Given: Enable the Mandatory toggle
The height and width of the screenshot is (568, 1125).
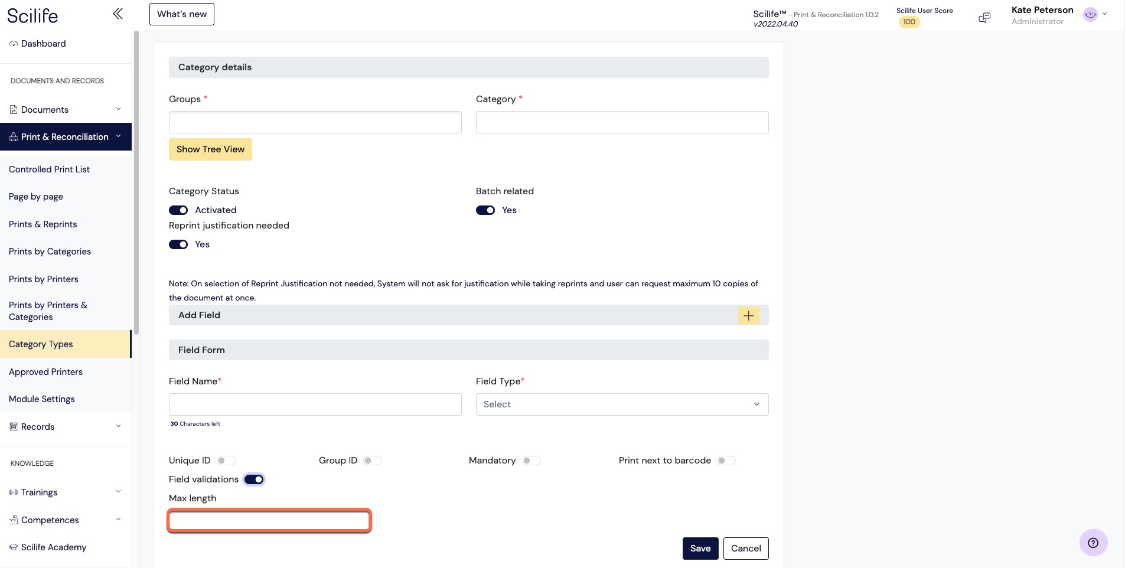Looking at the screenshot, I should point(531,461).
